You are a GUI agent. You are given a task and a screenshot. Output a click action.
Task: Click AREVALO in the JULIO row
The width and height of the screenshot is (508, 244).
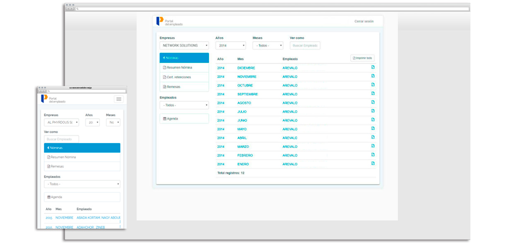[x=290, y=112]
